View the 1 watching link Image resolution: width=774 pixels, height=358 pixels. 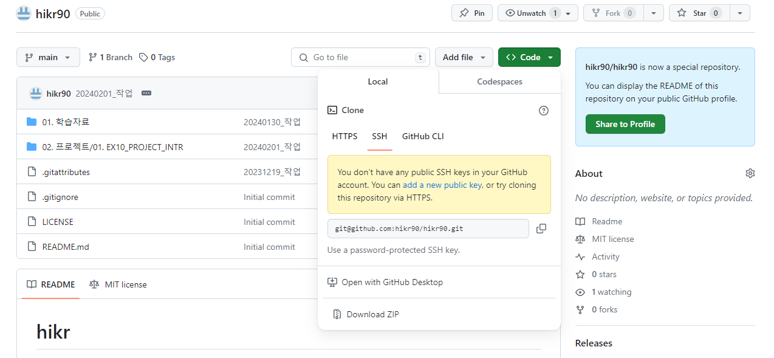[x=611, y=292]
